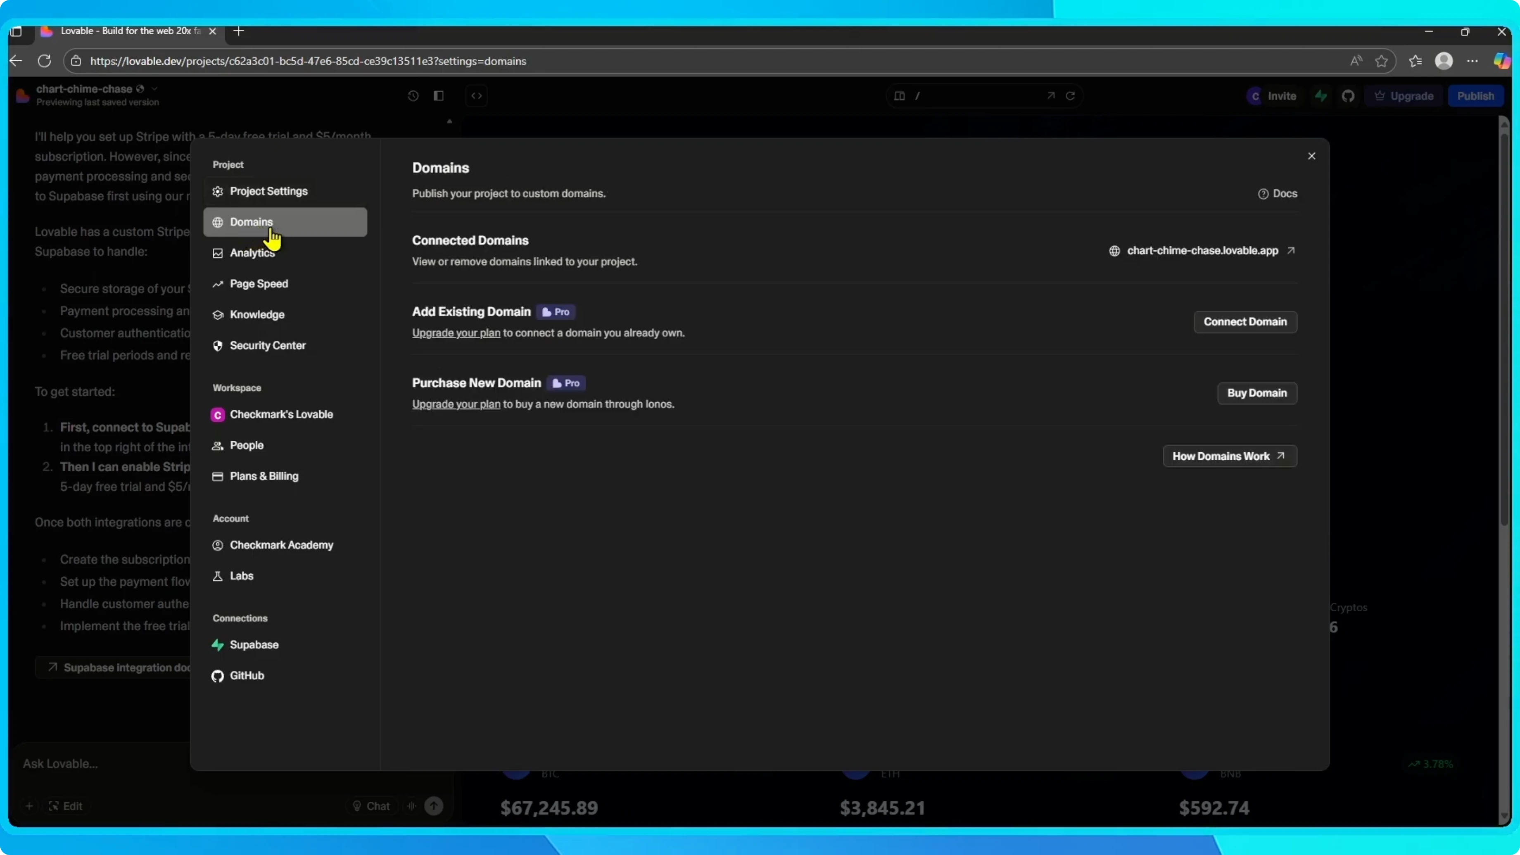
Task: Toggle Chat mode button
Action: [371, 806]
